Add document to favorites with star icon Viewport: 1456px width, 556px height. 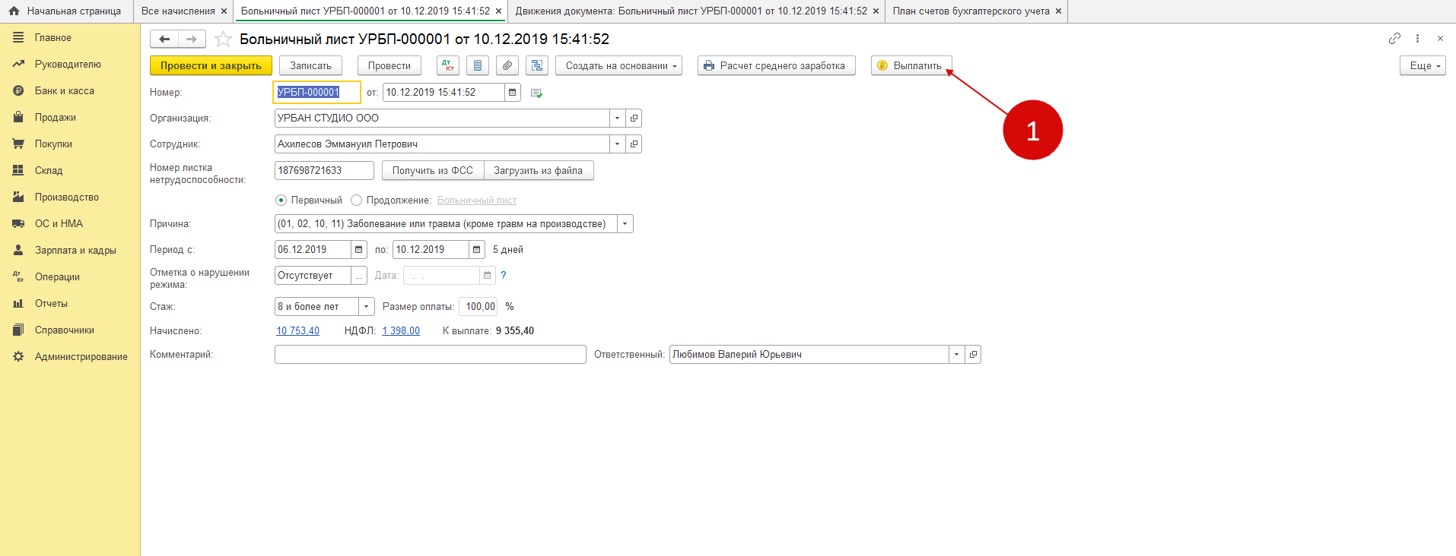click(x=223, y=39)
